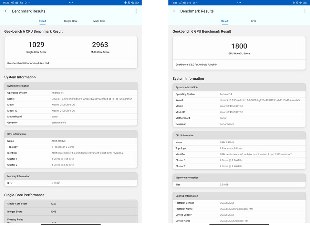Screen dimensions: 310x226
Task: Tap the 16:20 clock in the status bar
Action: tap(6, 3)
